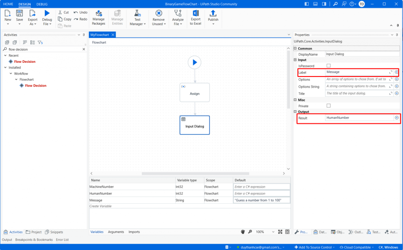Collapse the Common properties section
The width and height of the screenshot is (403, 250).
click(x=295, y=48)
